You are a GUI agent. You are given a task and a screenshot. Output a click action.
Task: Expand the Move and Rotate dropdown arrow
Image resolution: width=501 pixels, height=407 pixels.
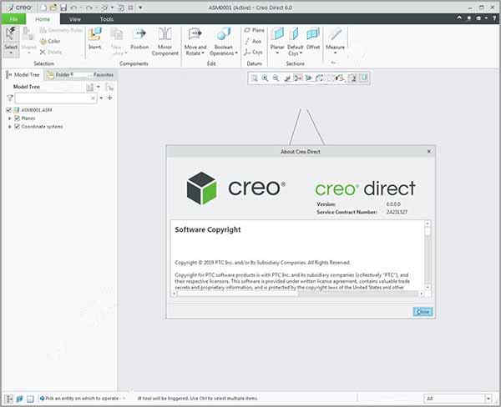pos(203,53)
